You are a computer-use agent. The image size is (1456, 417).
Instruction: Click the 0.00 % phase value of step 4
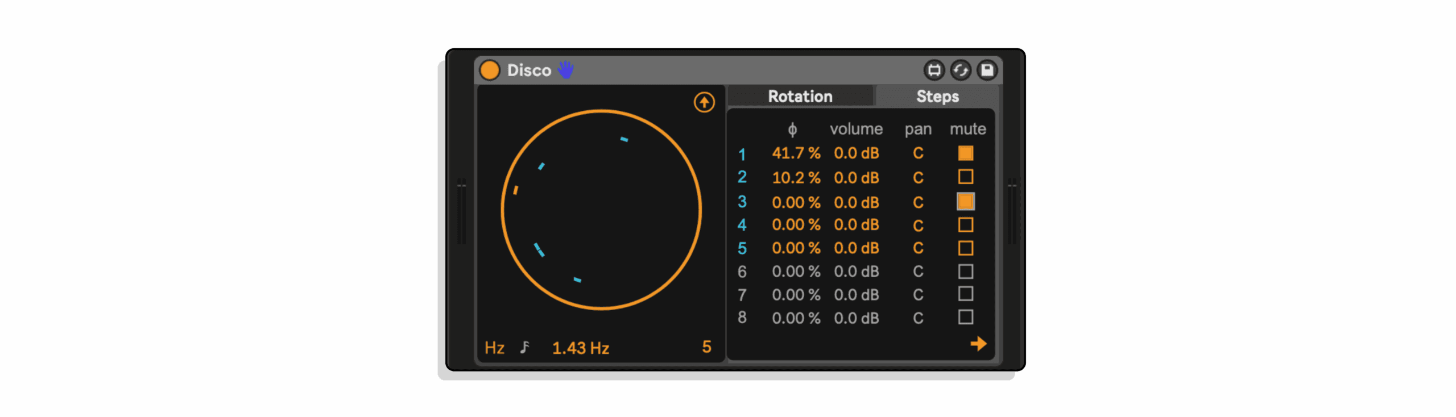coord(796,224)
